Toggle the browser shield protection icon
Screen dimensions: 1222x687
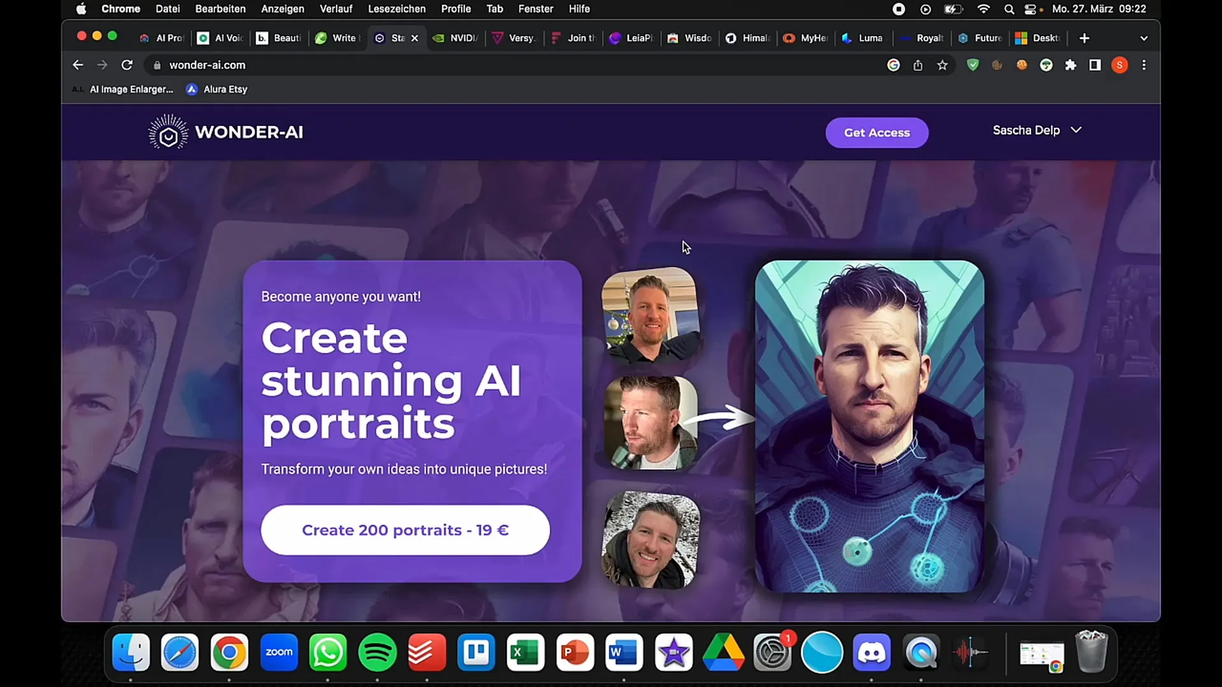click(974, 66)
